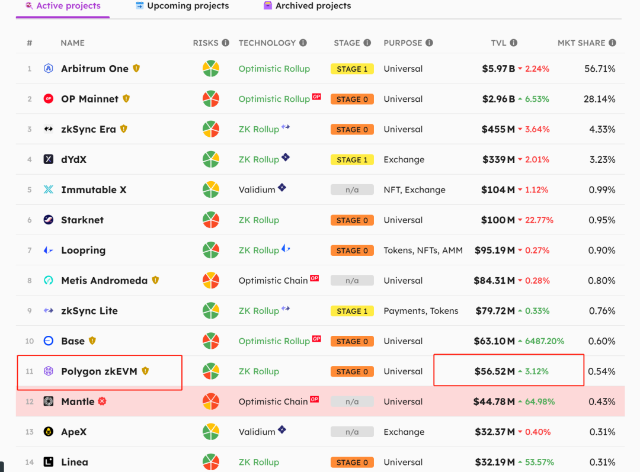The width and height of the screenshot is (640, 472).
Task: Click the Arbitrum One project logo icon
Action: click(x=49, y=69)
